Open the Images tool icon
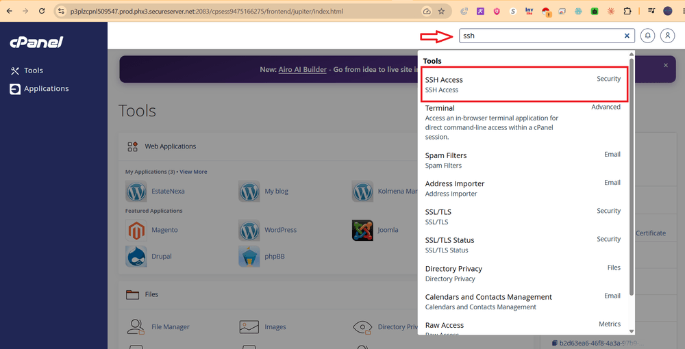The image size is (685, 349). pyautogui.click(x=249, y=326)
